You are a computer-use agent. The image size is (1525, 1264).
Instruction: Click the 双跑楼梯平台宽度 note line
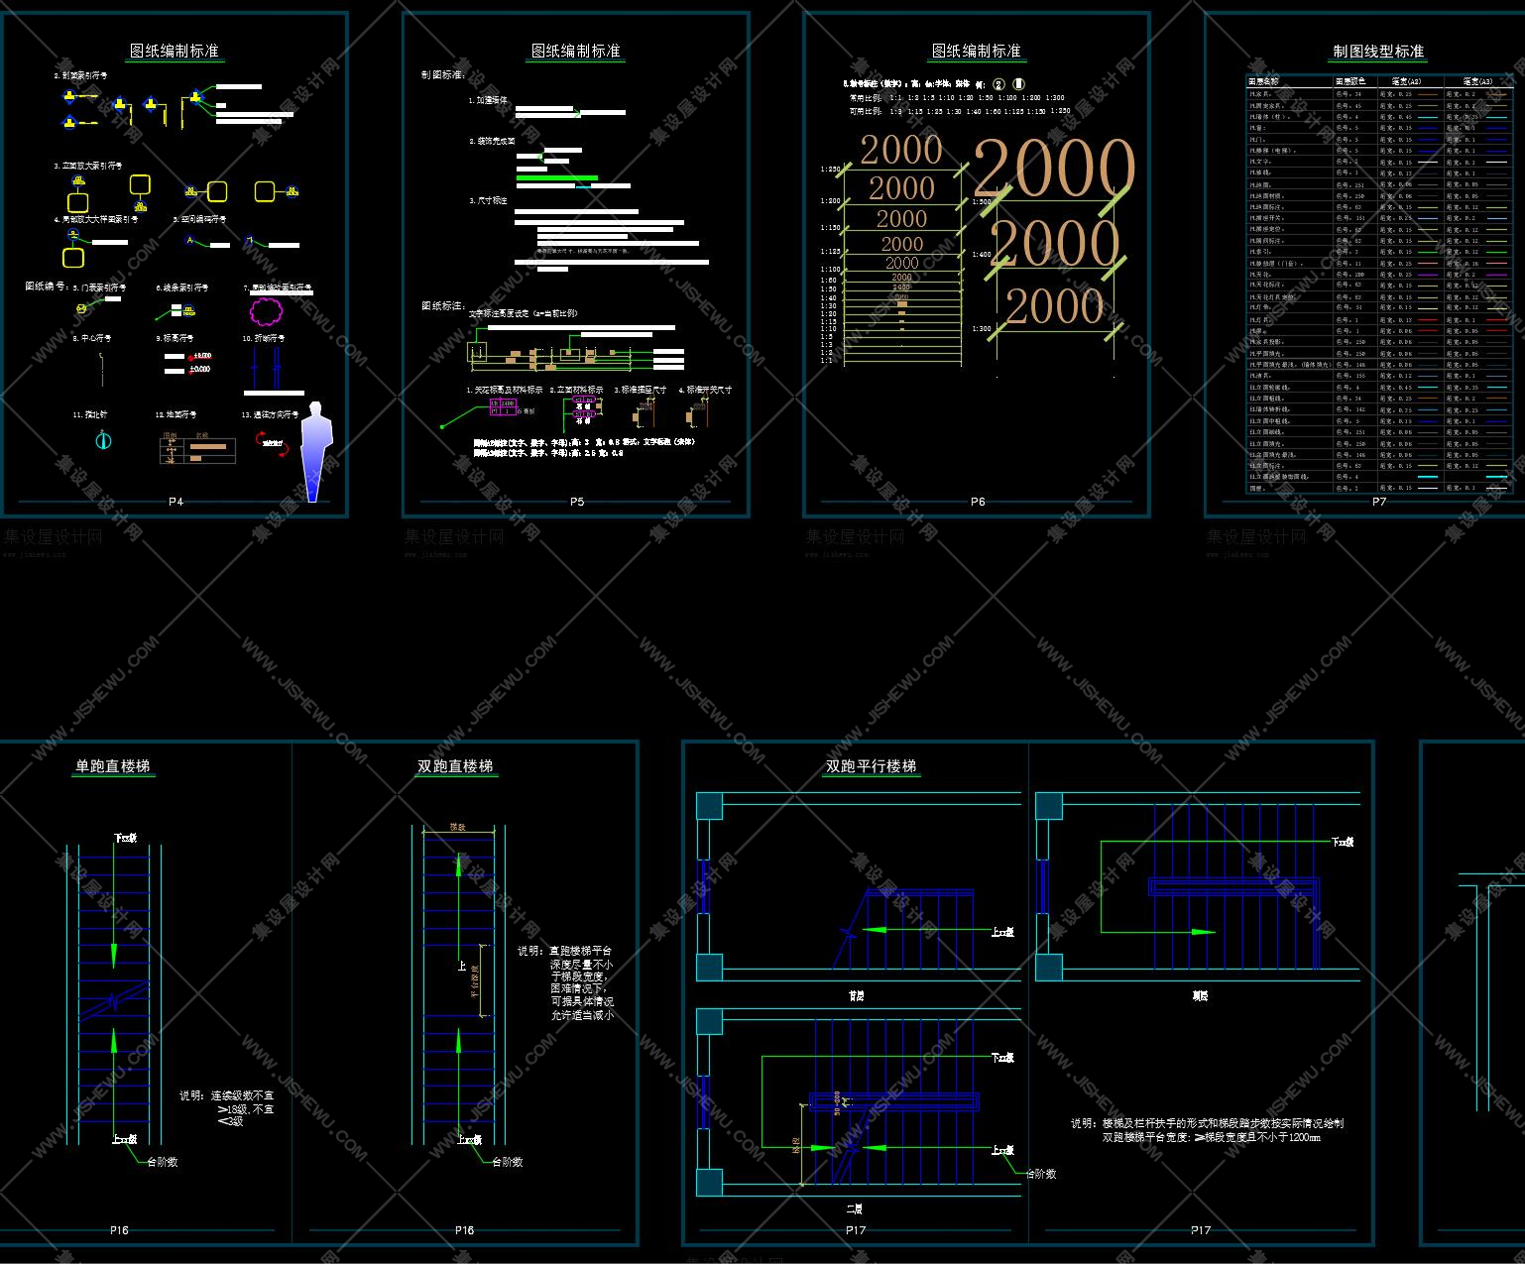(1212, 1138)
